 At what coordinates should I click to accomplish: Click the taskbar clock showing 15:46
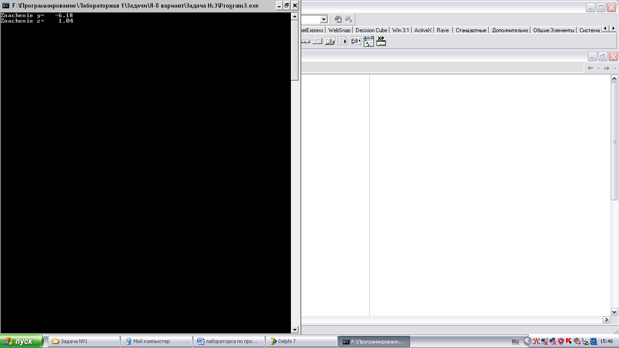(x=606, y=341)
